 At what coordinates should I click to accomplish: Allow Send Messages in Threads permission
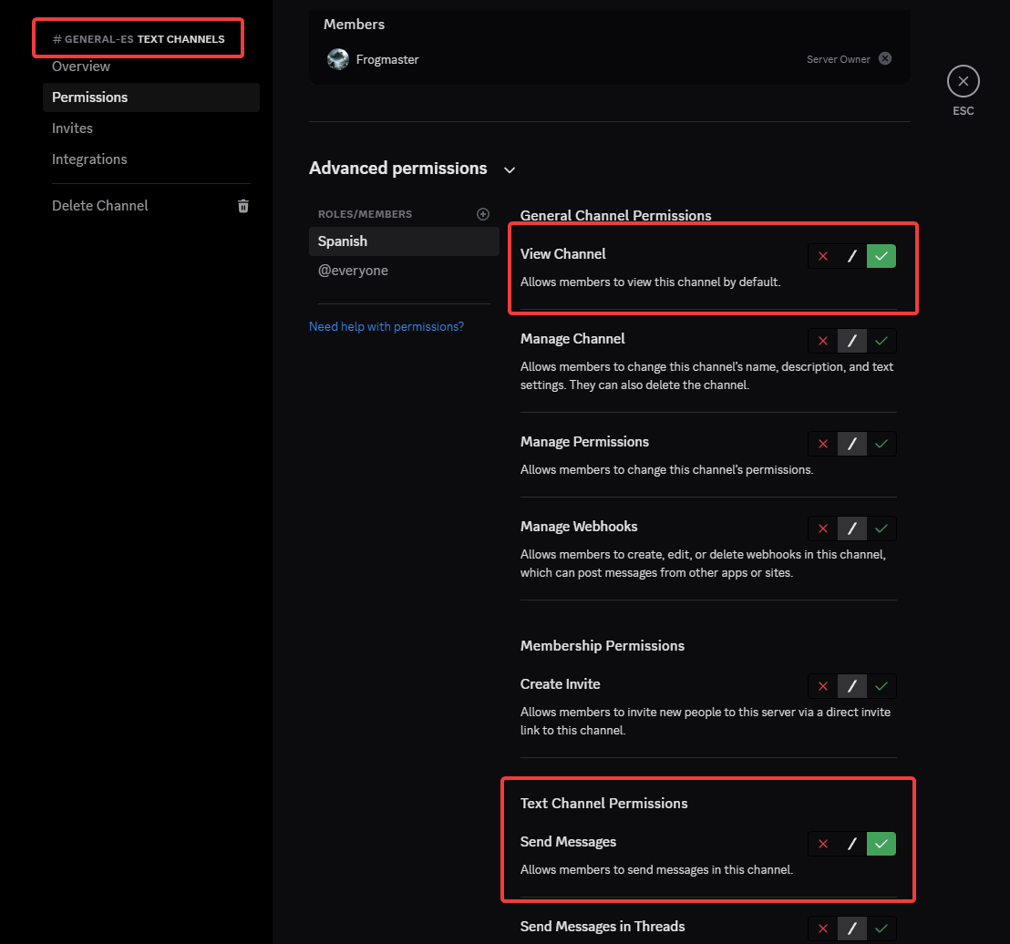tap(881, 929)
